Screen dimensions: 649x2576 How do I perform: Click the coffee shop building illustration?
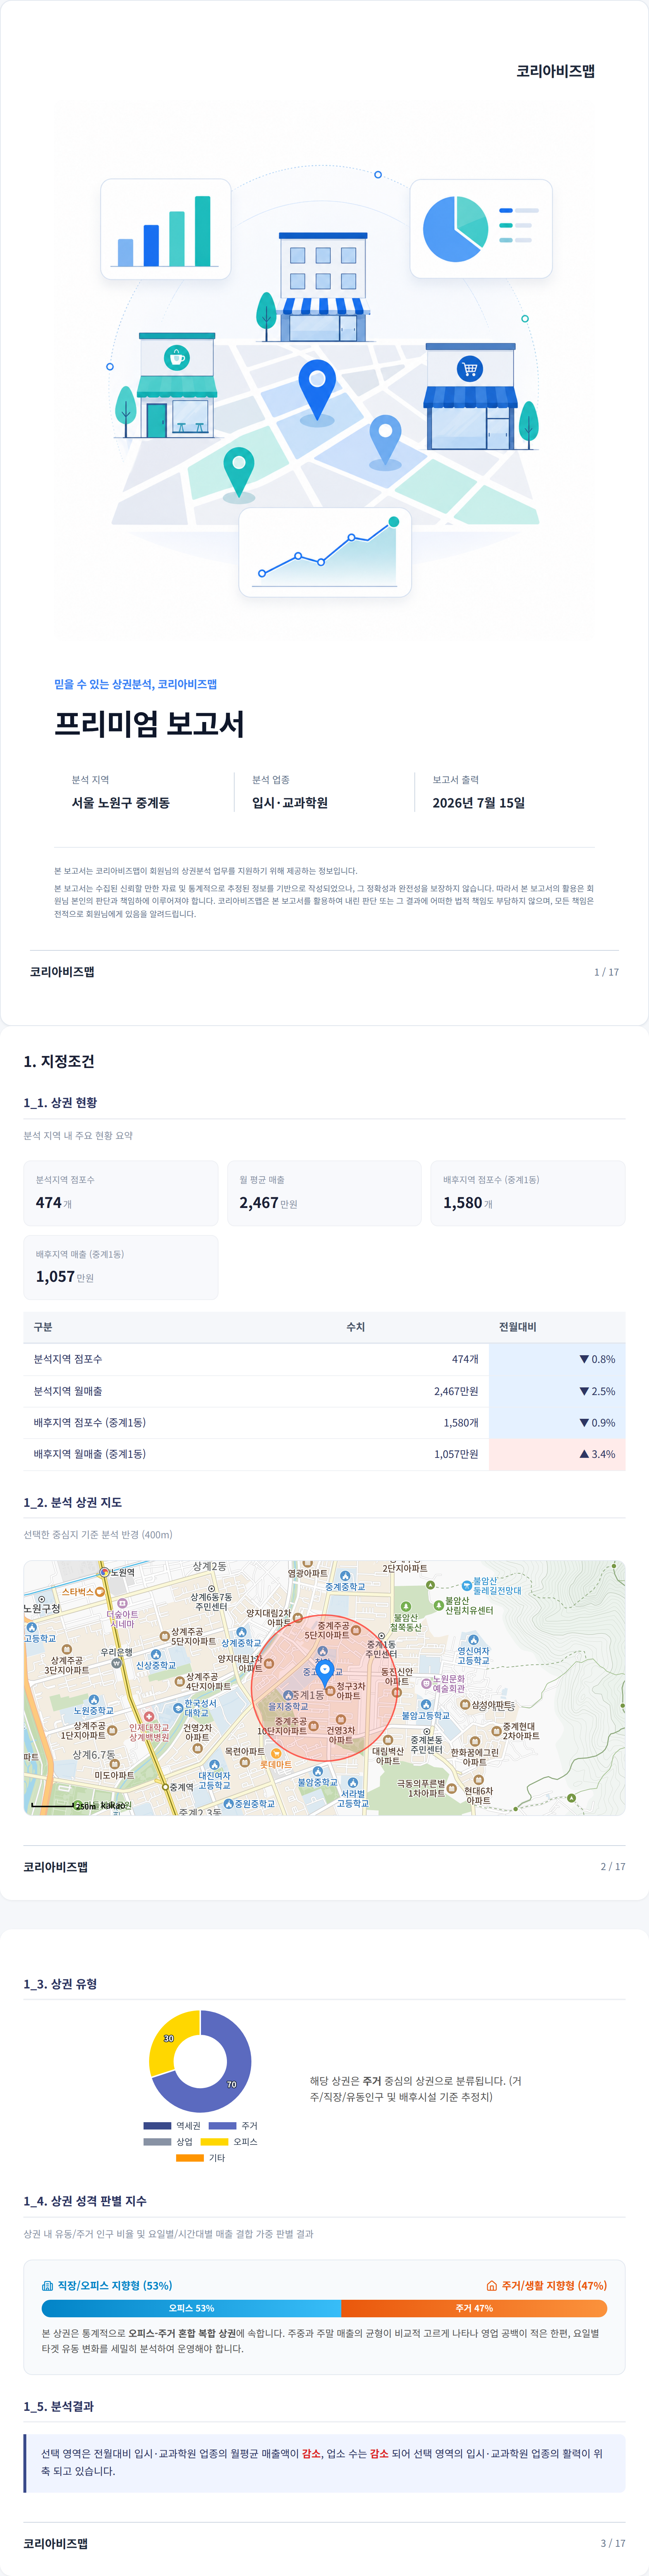(x=176, y=385)
